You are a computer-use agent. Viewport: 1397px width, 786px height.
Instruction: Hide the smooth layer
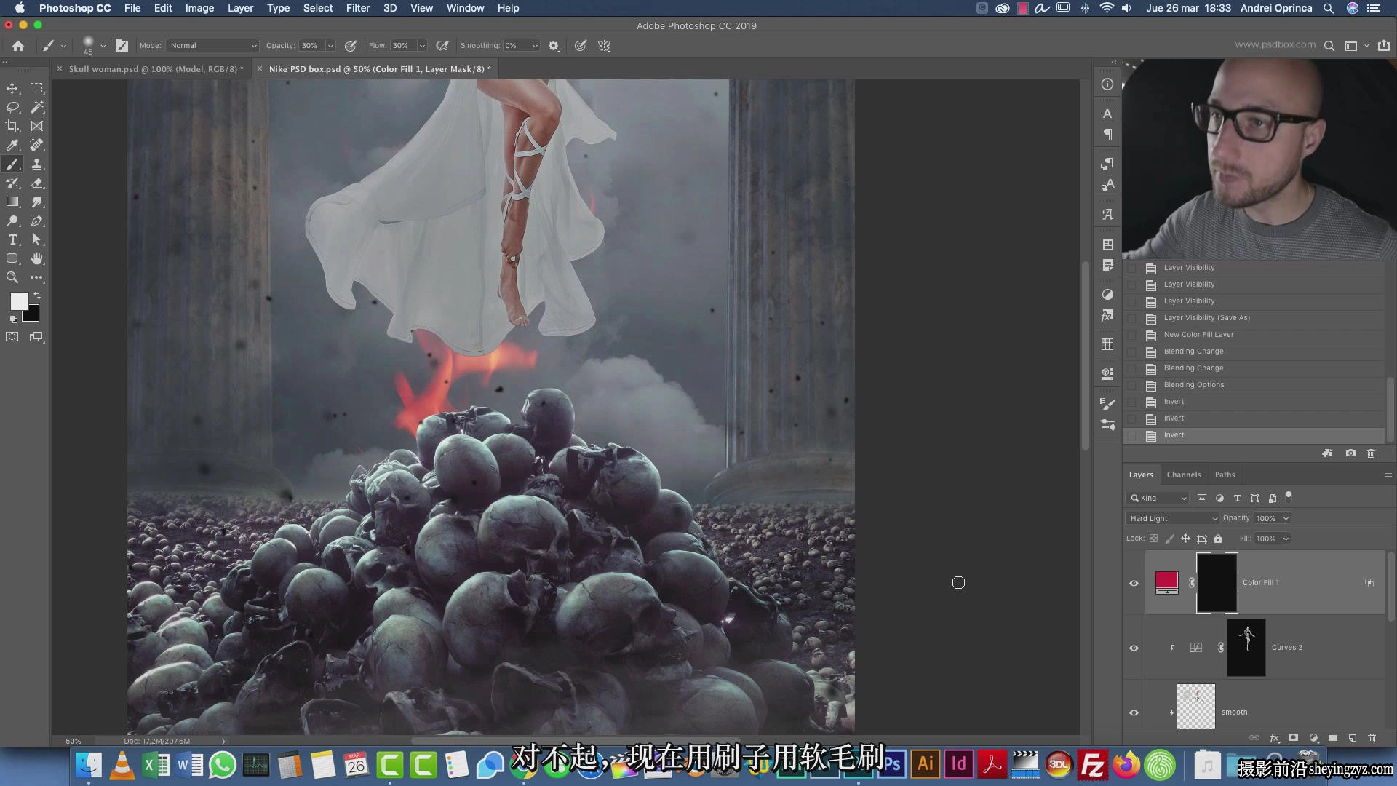[1134, 712]
